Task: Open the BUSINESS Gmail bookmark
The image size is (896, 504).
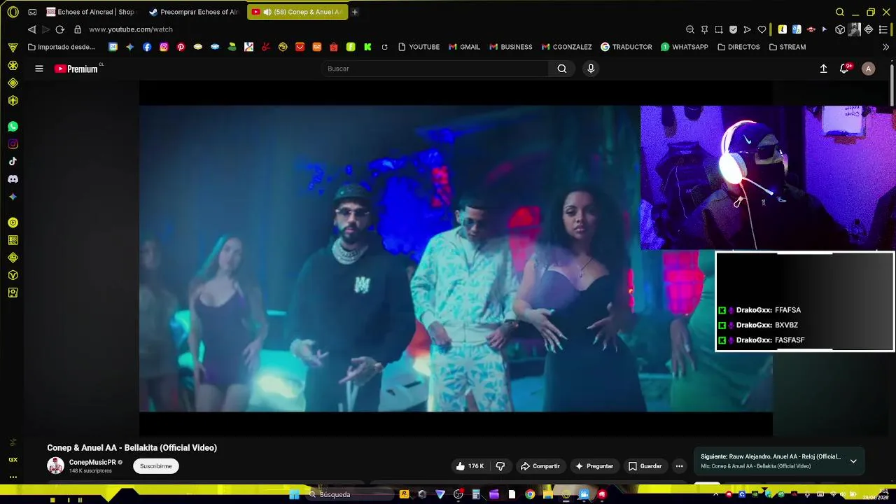Action: point(510,47)
